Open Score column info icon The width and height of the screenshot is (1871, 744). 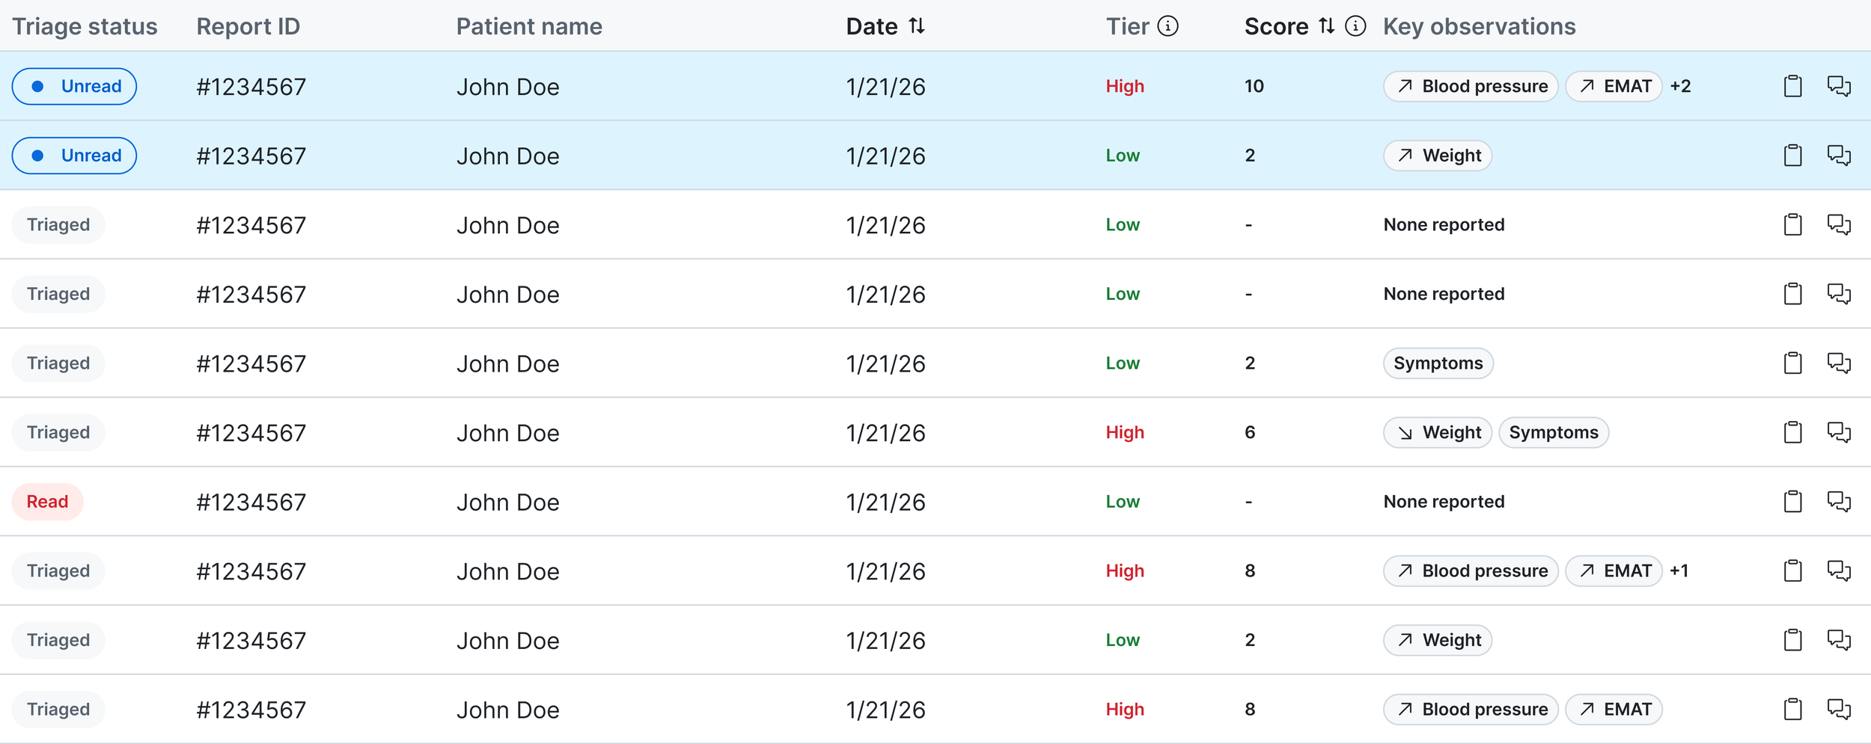[1355, 26]
